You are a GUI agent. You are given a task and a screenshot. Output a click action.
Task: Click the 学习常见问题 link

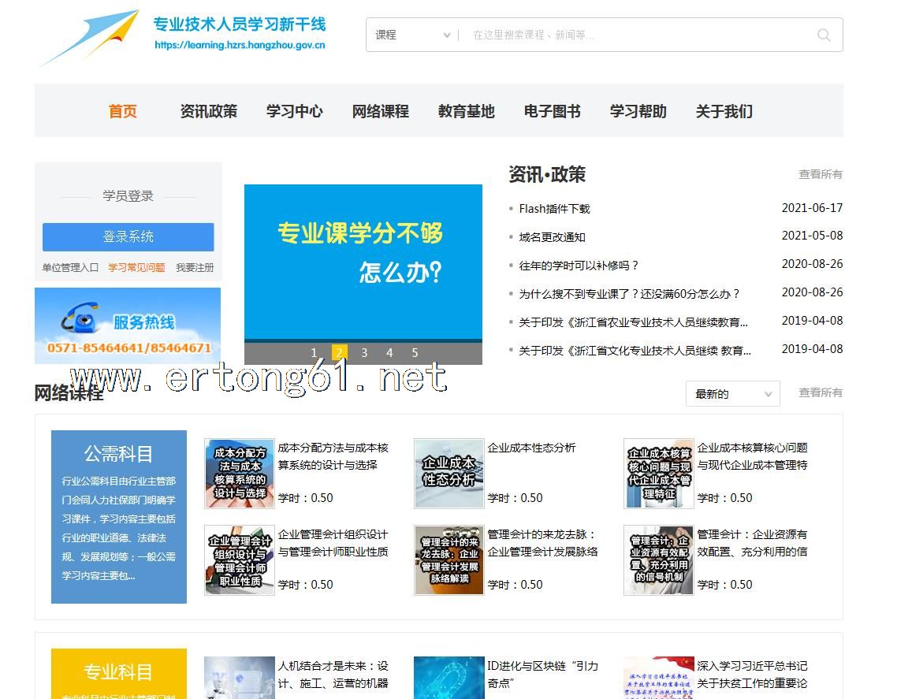(x=136, y=268)
